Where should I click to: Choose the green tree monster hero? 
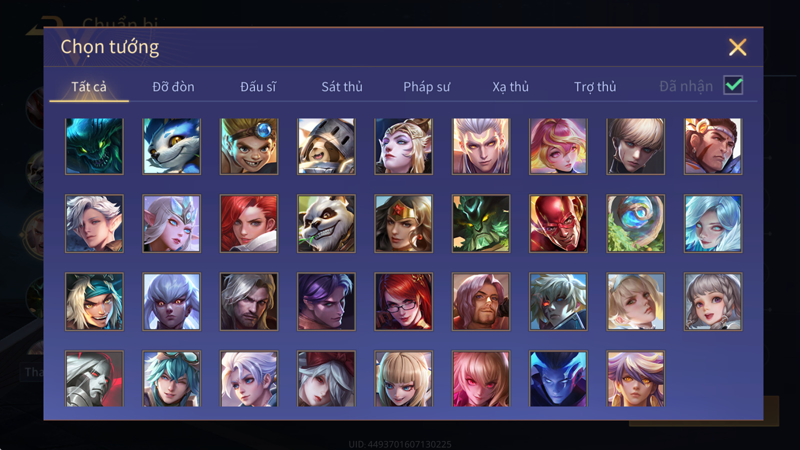(x=480, y=223)
